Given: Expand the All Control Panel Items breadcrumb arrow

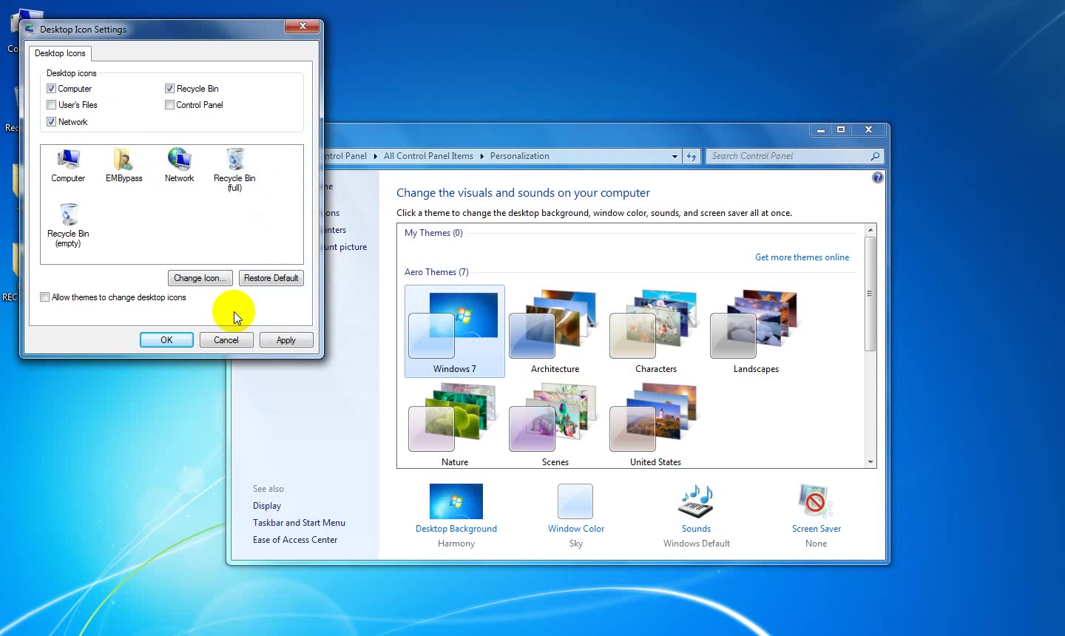Looking at the screenshot, I should [x=481, y=156].
